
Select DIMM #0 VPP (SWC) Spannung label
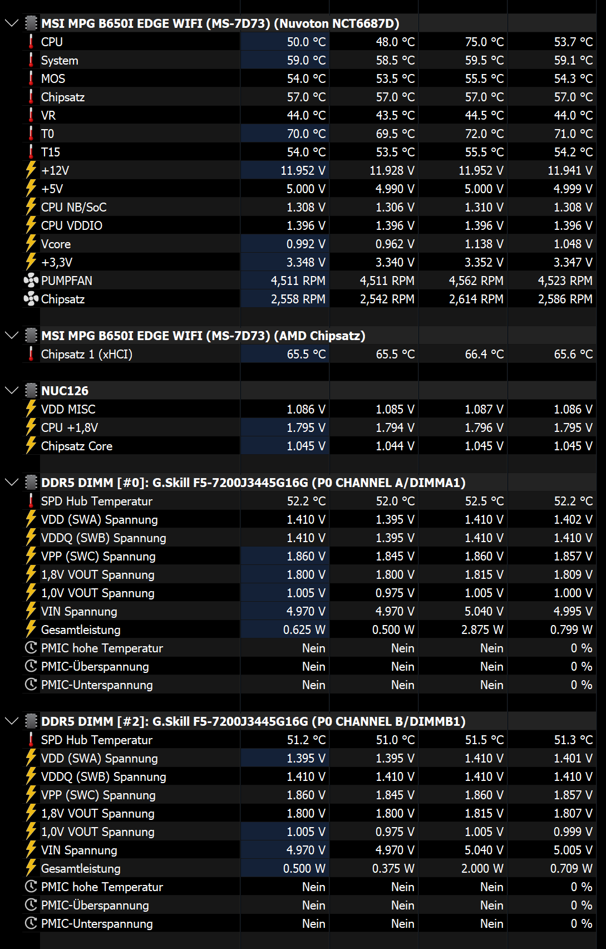pos(98,556)
